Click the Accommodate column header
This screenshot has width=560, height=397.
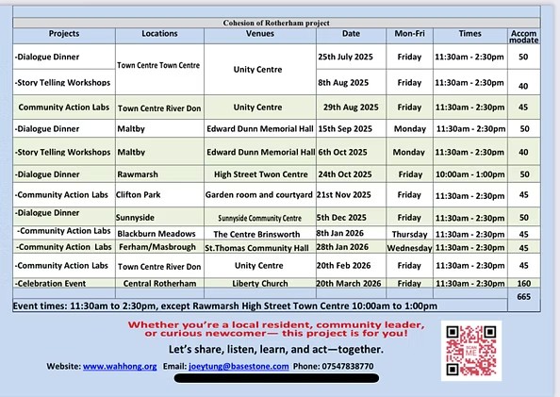pyautogui.click(x=523, y=36)
